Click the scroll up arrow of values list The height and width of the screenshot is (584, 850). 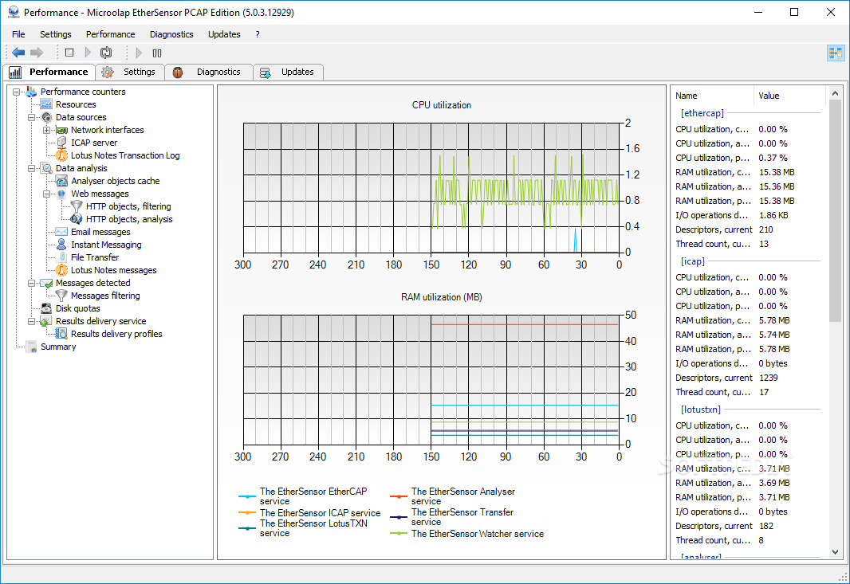[835, 93]
